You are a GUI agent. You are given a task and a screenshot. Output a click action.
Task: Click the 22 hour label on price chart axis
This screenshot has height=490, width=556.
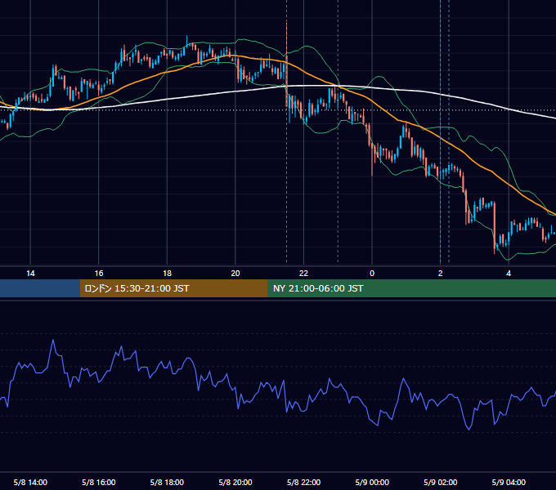(303, 274)
